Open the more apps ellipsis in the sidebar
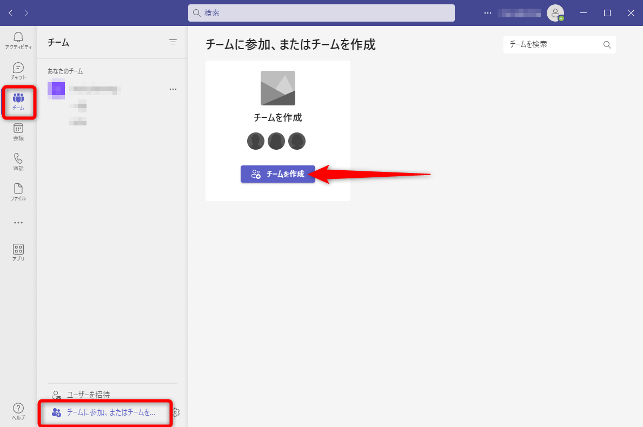 [x=18, y=222]
